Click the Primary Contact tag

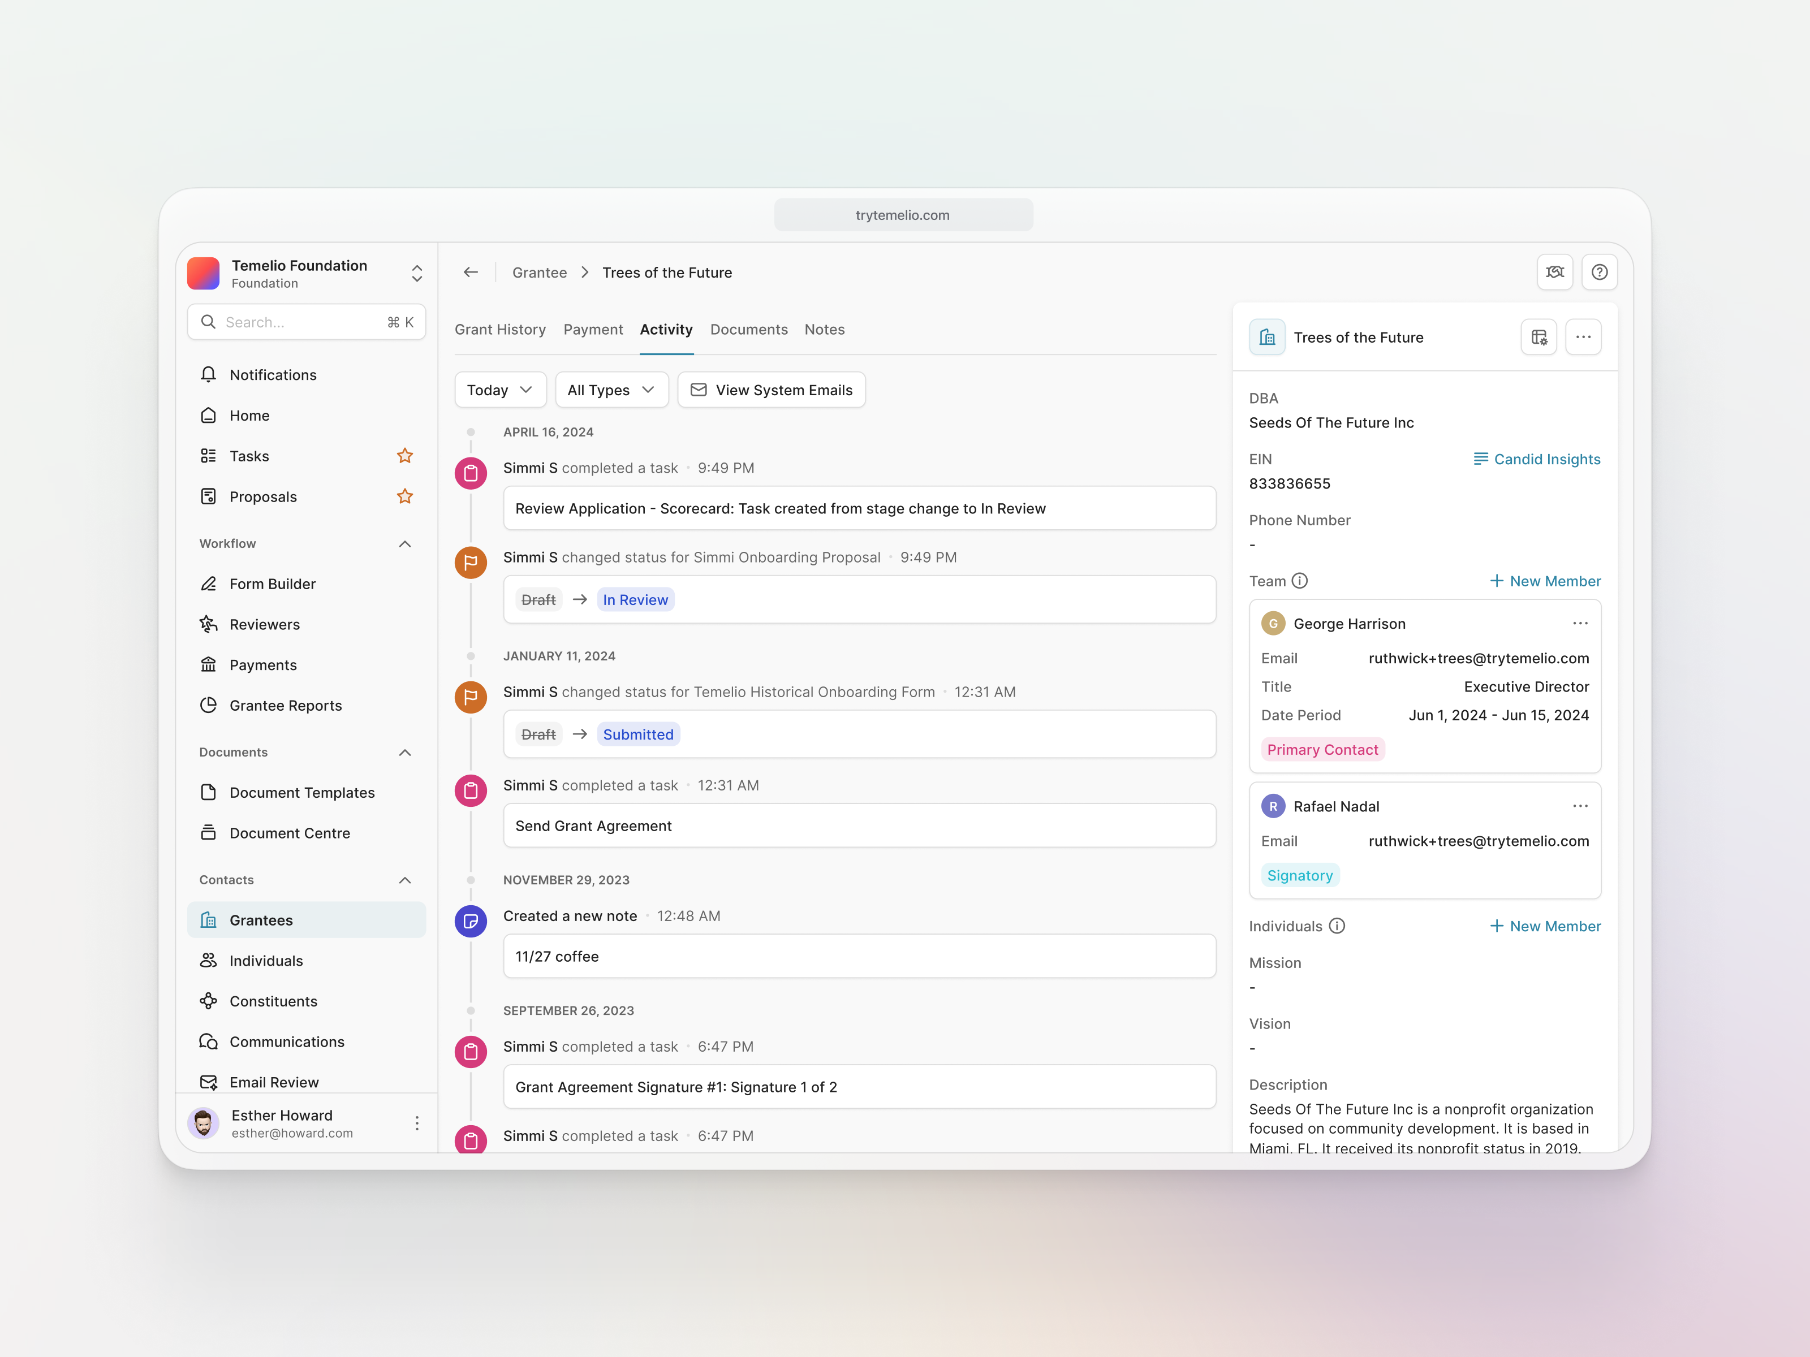(x=1322, y=750)
